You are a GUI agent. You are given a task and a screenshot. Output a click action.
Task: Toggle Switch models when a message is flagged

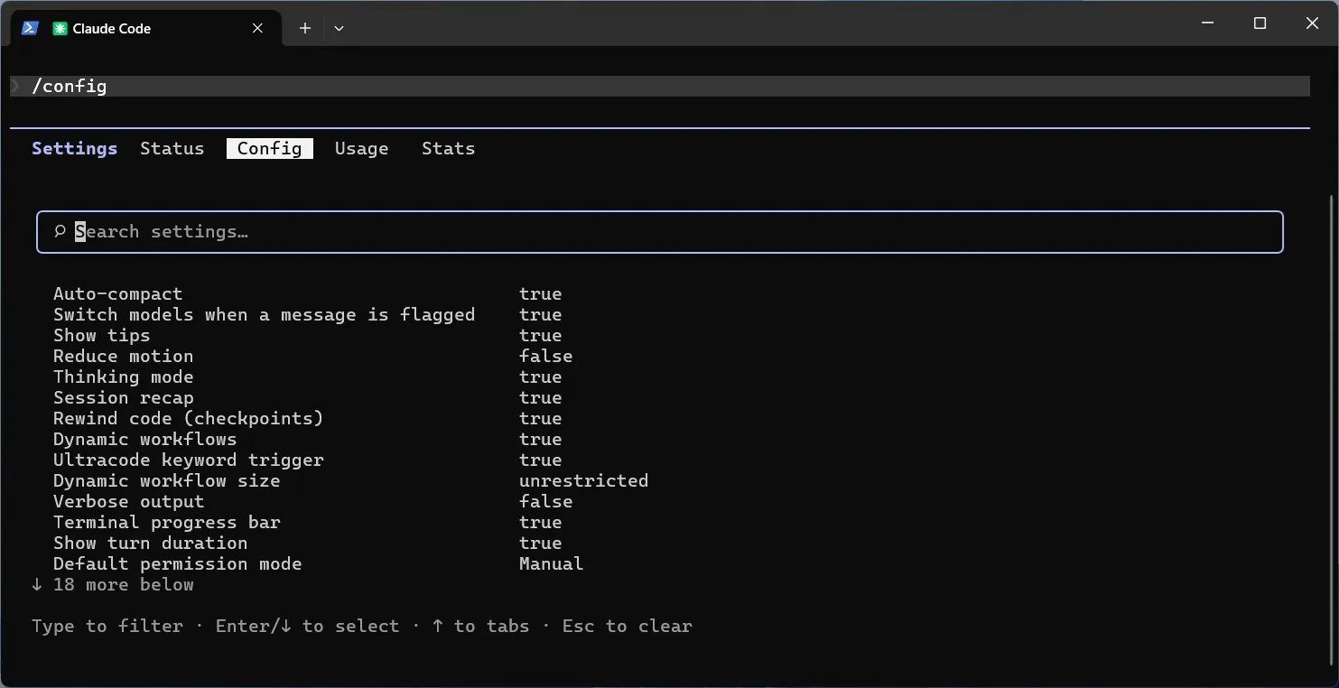(541, 315)
